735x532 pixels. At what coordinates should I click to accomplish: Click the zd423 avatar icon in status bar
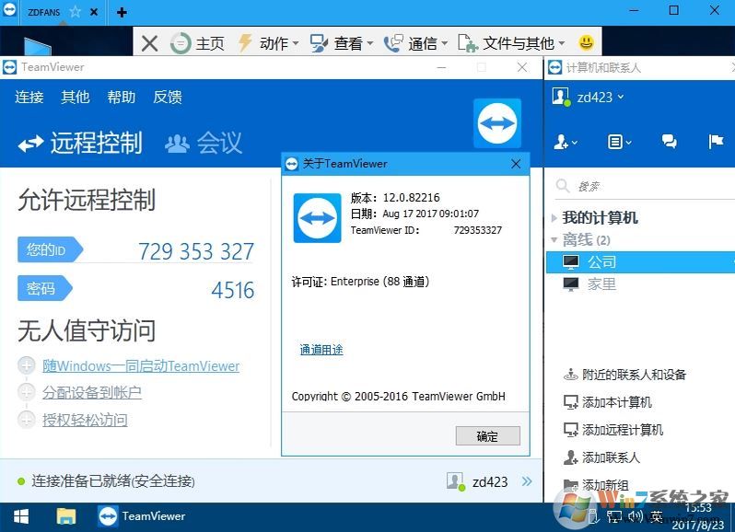pyautogui.click(x=455, y=481)
